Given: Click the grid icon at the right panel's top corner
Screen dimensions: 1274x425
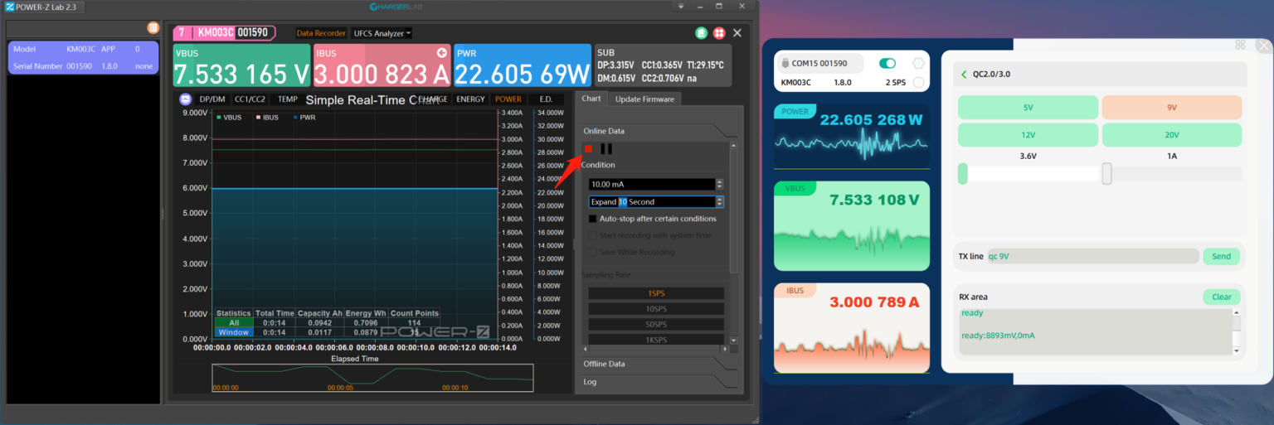Looking at the screenshot, I should tap(1240, 45).
